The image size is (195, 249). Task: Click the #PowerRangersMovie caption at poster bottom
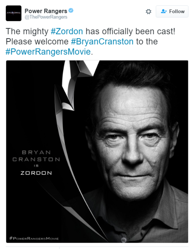(x=34, y=238)
